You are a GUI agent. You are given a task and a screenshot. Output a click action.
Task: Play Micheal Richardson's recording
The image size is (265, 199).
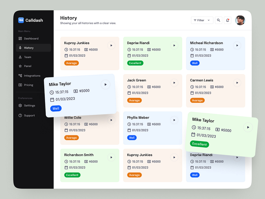(237, 45)
